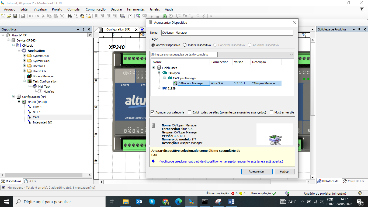Expand the J1939 tree node
The width and height of the screenshot is (368, 207).
(159, 88)
